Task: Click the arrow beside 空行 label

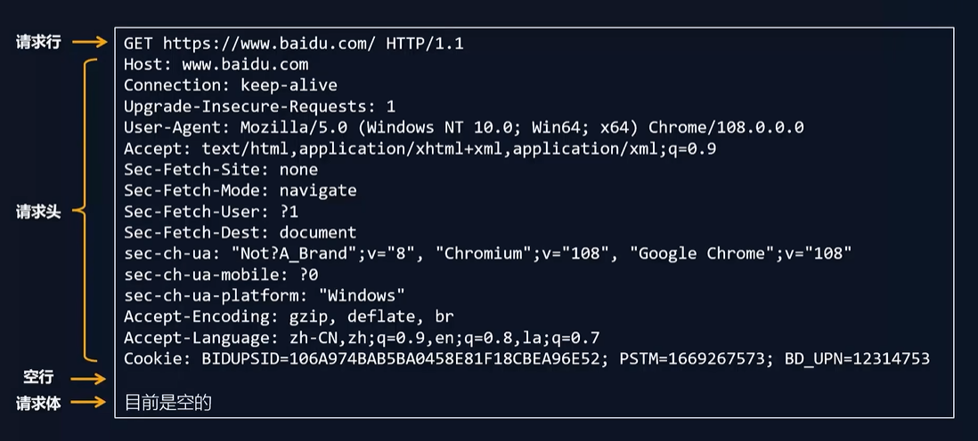Action: [x=88, y=378]
